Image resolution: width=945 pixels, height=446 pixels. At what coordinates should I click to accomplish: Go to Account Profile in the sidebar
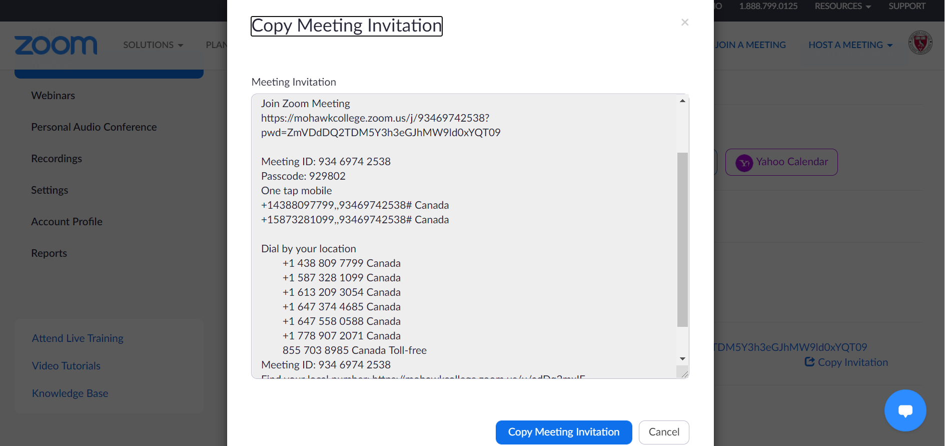(67, 222)
